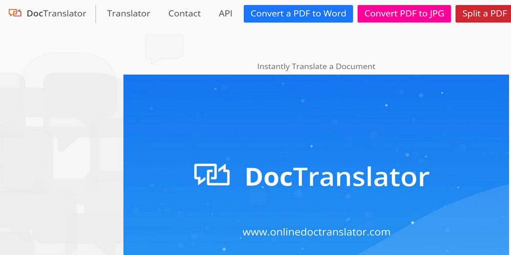Click the www.onlinedoctranslator.com text in banner

tap(316, 232)
